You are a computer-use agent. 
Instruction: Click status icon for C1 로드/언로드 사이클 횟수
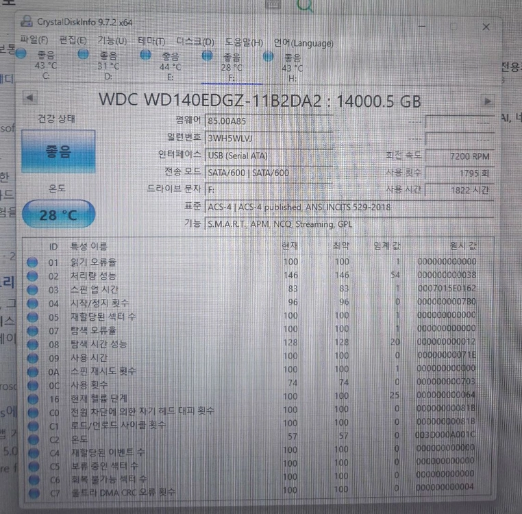34,426
